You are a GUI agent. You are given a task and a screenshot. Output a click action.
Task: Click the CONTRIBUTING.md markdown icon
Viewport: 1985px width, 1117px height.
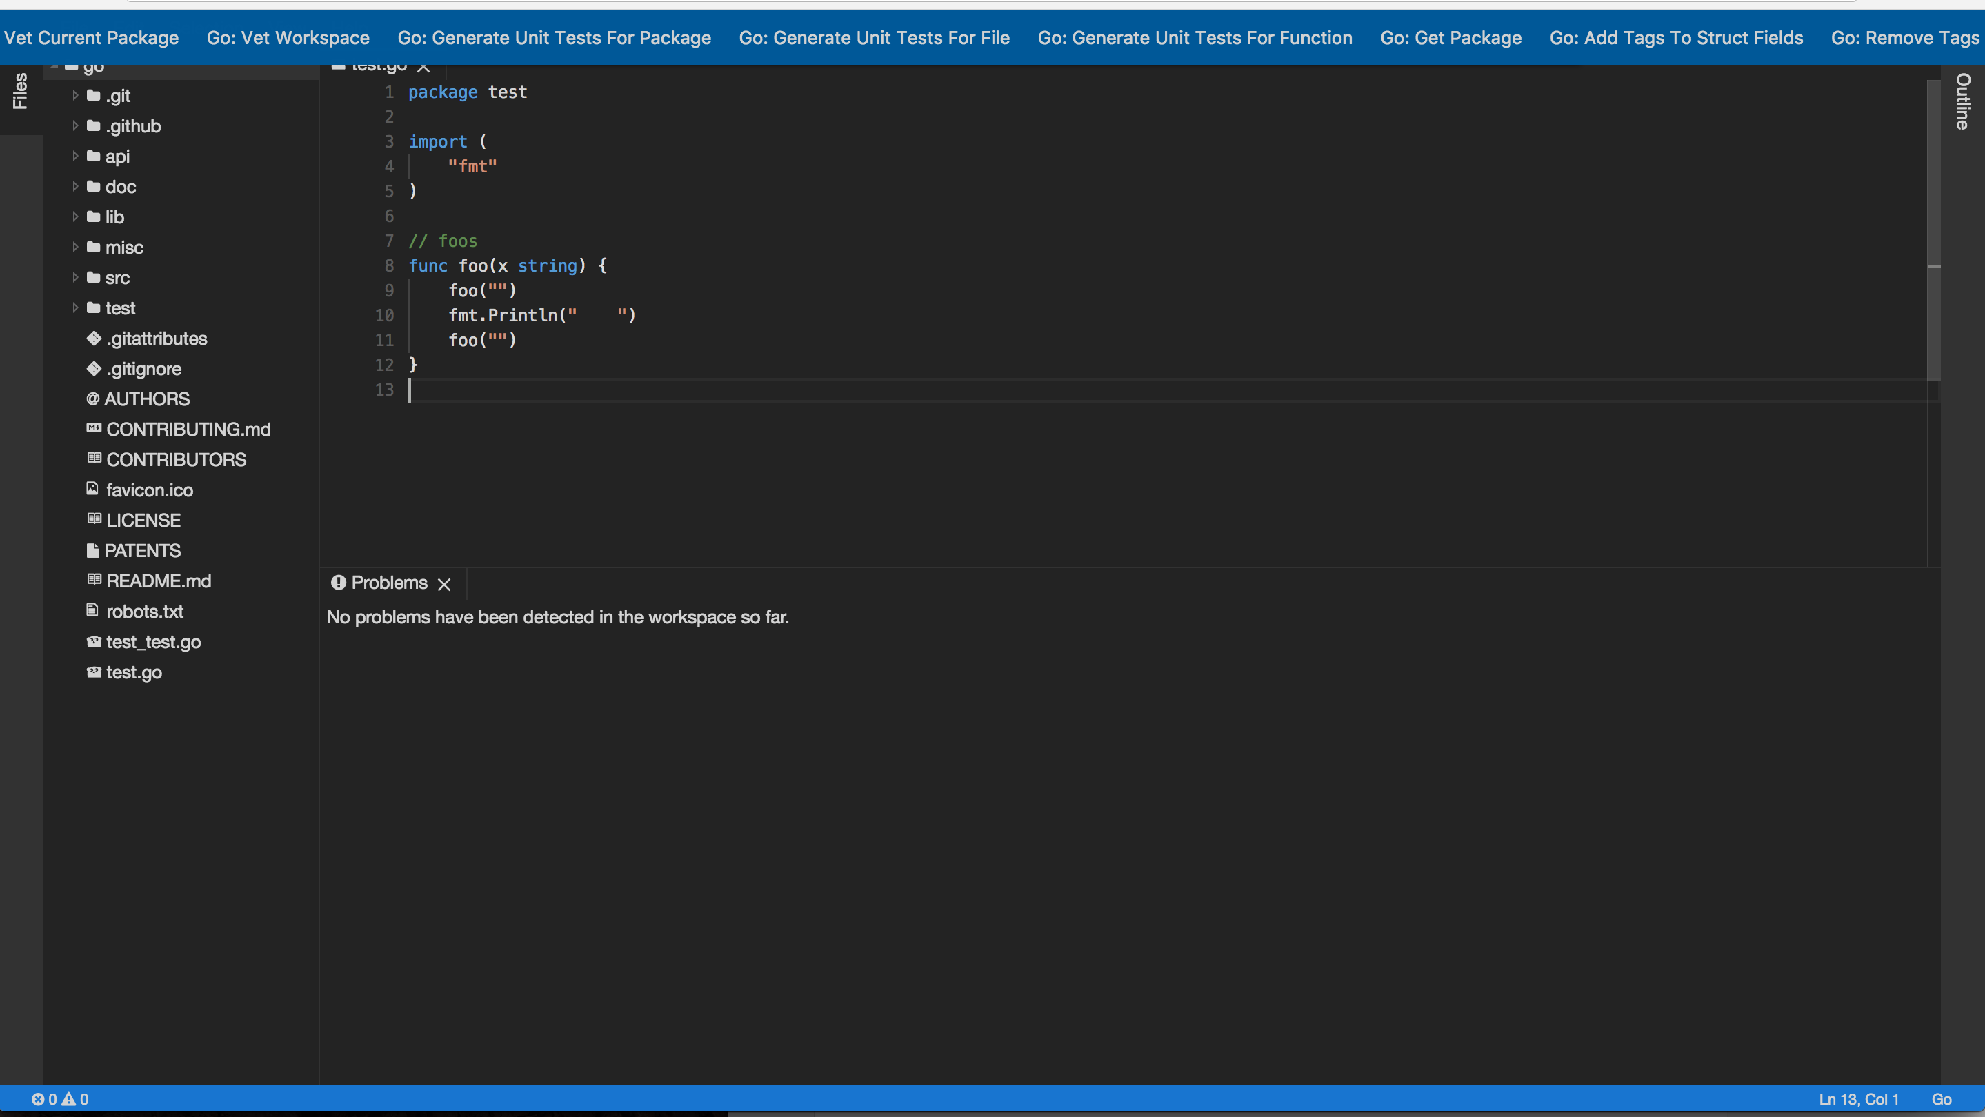point(94,428)
